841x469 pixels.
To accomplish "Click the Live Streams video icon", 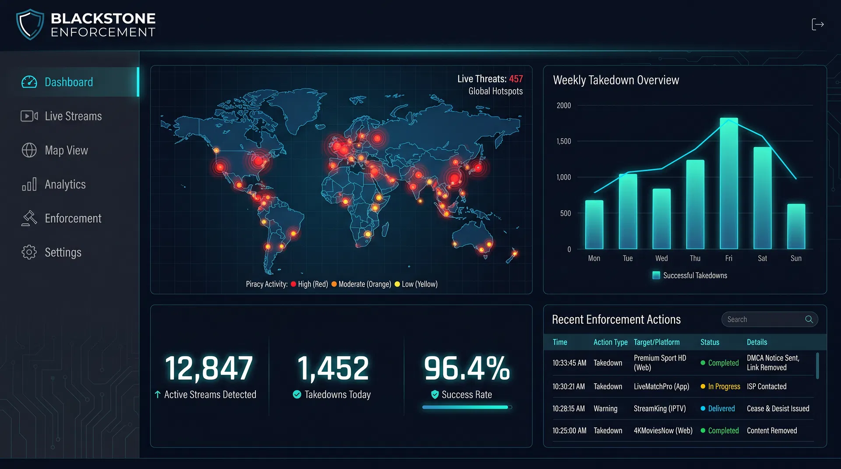I will click(x=29, y=116).
